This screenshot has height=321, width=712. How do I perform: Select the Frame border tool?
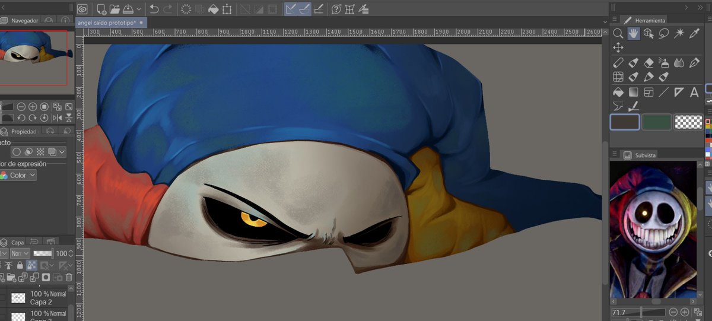tap(649, 92)
